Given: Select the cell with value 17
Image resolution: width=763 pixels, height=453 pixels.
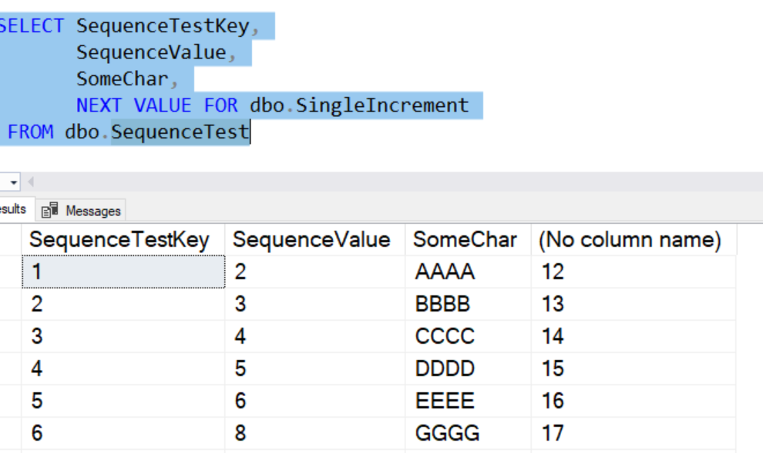Looking at the screenshot, I should (553, 434).
